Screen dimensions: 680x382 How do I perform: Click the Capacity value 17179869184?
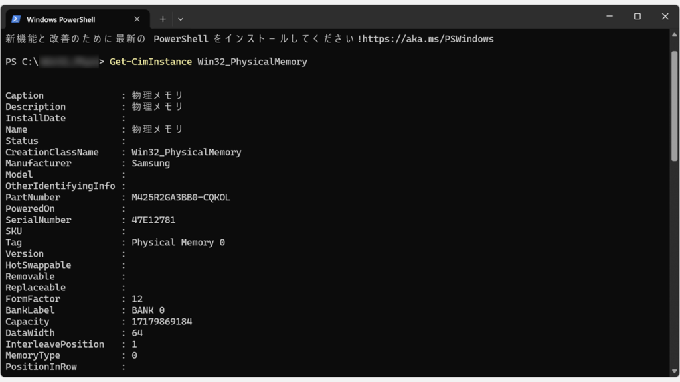tap(161, 321)
